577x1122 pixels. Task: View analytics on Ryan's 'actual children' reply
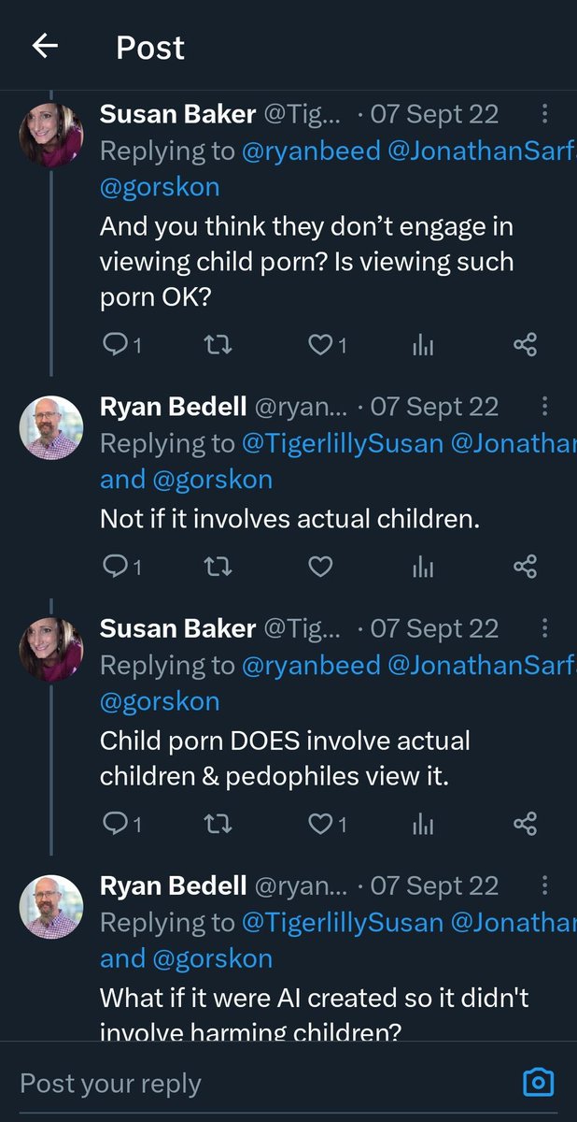pos(423,566)
